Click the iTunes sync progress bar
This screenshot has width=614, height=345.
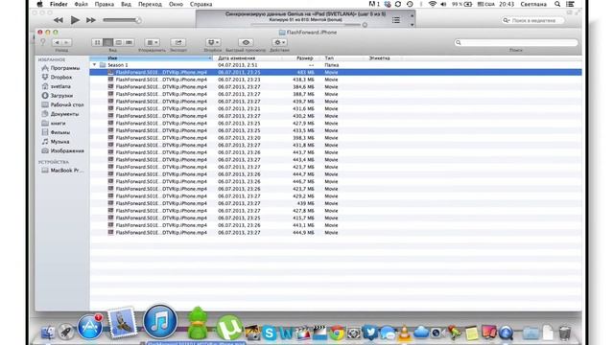tap(305, 25)
